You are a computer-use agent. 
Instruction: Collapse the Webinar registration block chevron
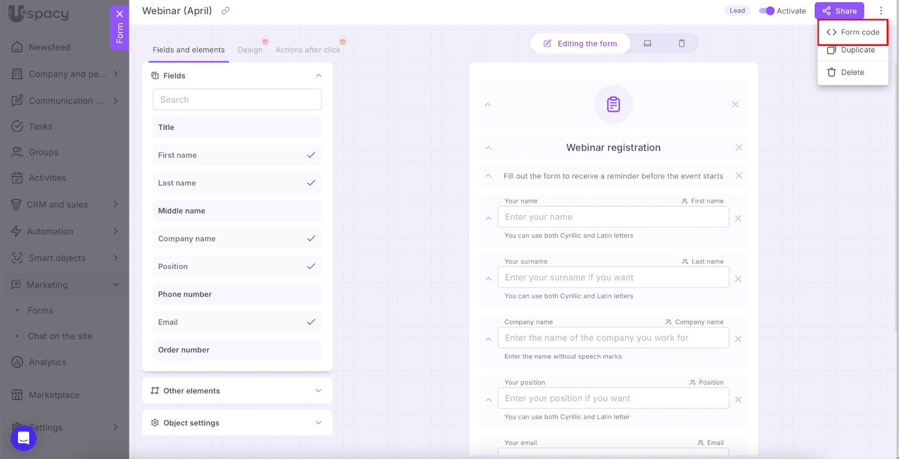[488, 148]
